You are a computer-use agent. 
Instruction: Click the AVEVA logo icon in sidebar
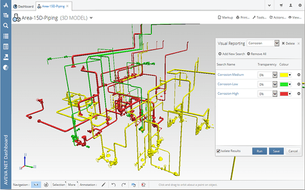[6, 5]
